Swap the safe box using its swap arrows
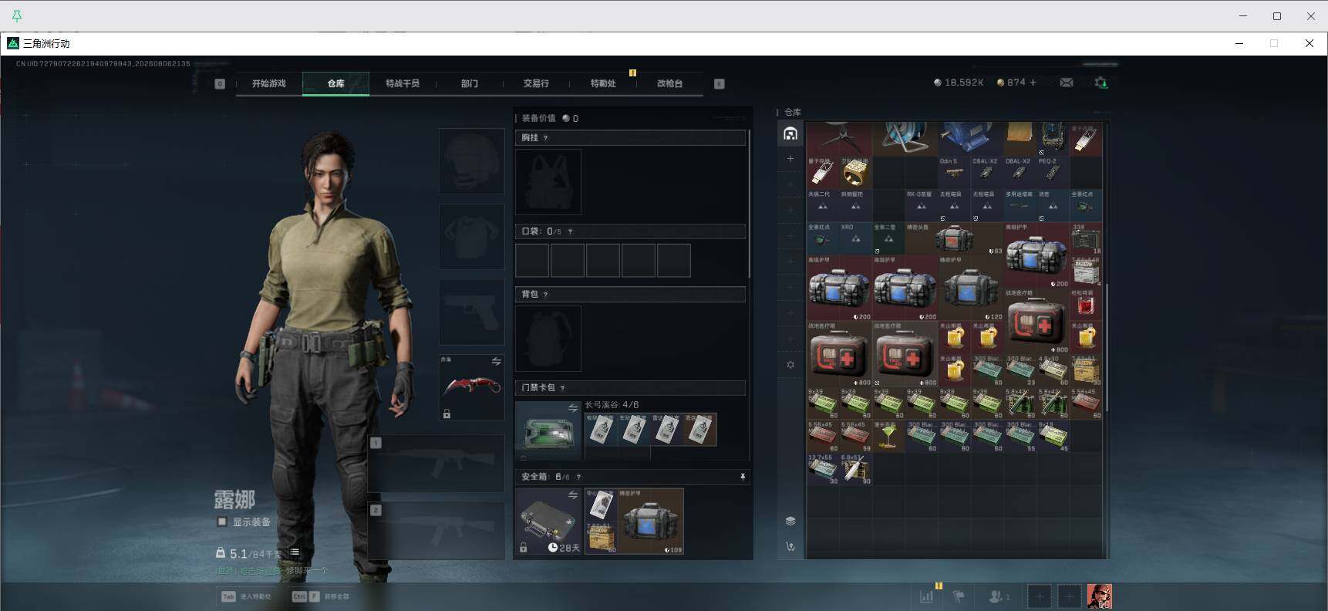This screenshot has height=611, width=1328. click(x=573, y=495)
